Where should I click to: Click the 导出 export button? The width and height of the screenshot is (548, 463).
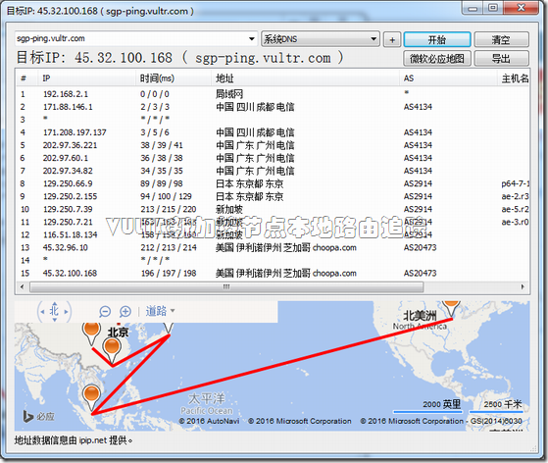point(501,58)
